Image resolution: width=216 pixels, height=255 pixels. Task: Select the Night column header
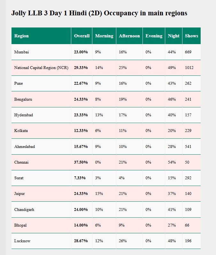[x=174, y=36]
